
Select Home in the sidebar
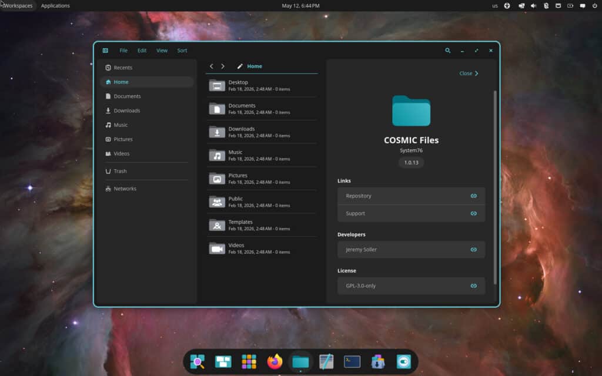pos(147,82)
